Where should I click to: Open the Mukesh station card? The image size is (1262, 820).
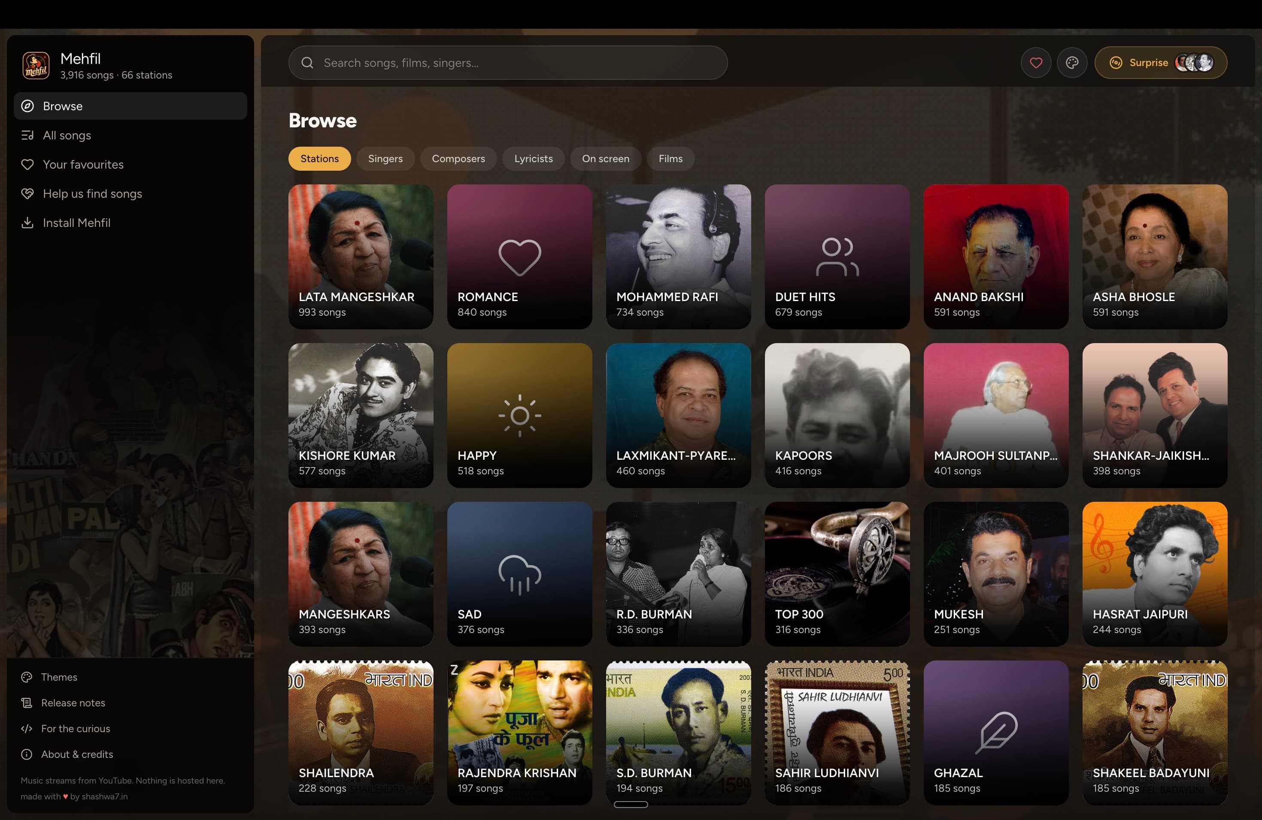pos(996,574)
